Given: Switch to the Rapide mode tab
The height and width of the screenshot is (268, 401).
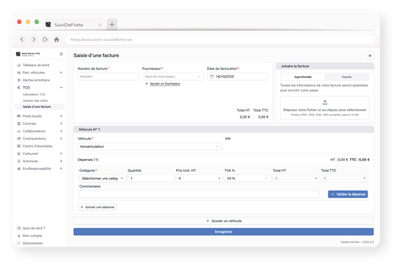Looking at the screenshot, I should click(x=346, y=77).
